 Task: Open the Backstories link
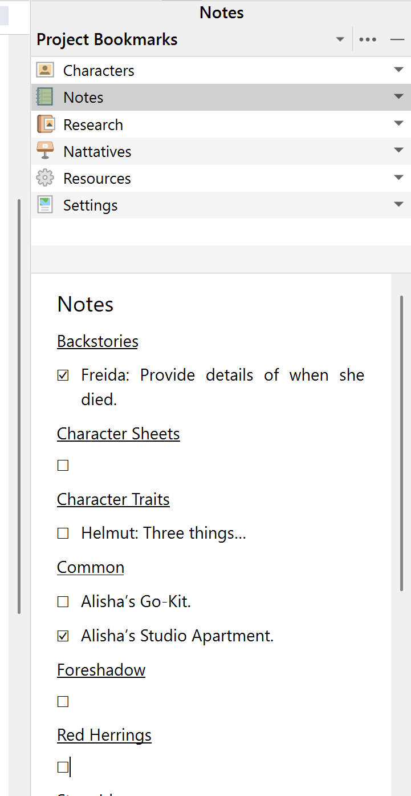(97, 341)
